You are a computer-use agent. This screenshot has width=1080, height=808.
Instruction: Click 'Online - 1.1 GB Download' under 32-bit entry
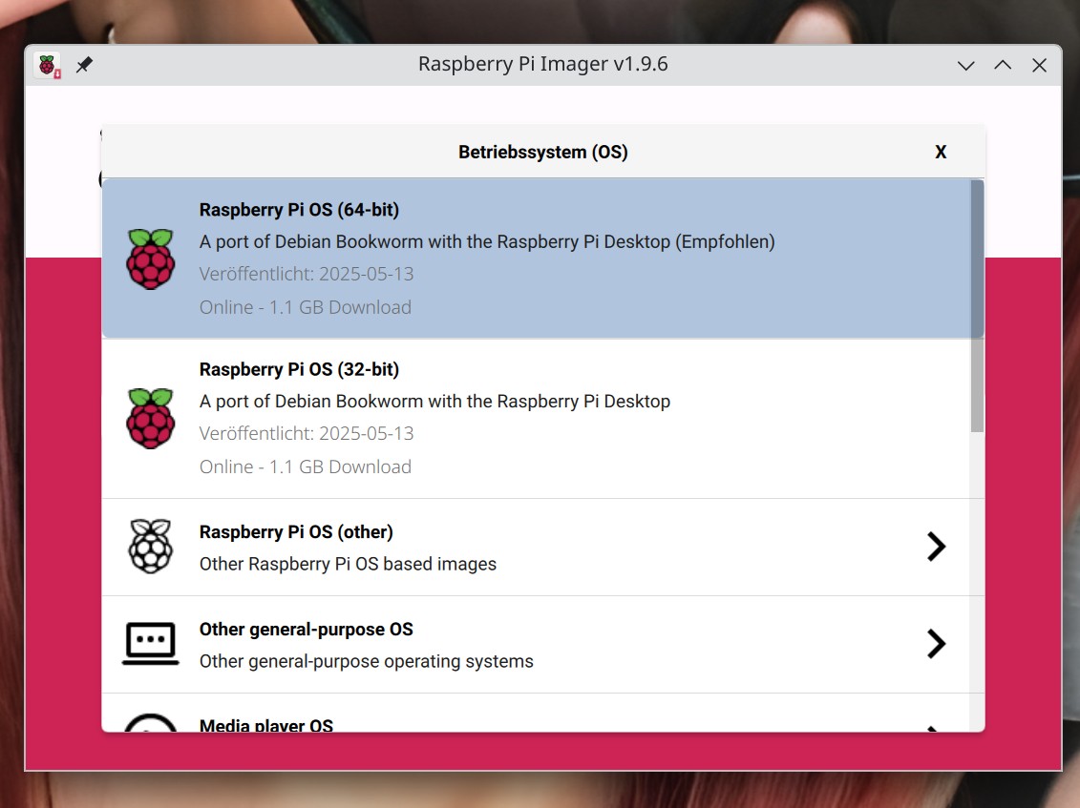click(306, 466)
